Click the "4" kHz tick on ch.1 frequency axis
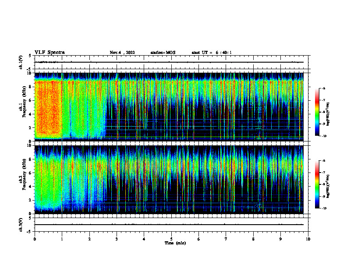The width and height of the screenshot is (347, 268). 30,114
